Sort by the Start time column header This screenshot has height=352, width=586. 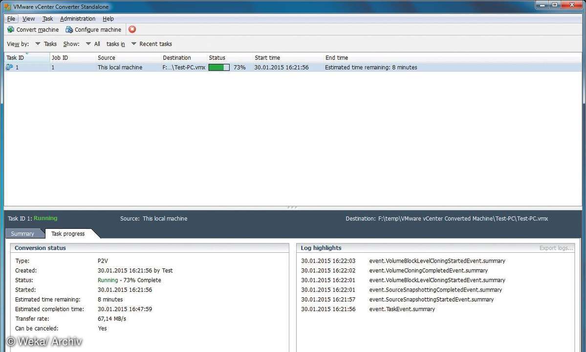(x=288, y=58)
